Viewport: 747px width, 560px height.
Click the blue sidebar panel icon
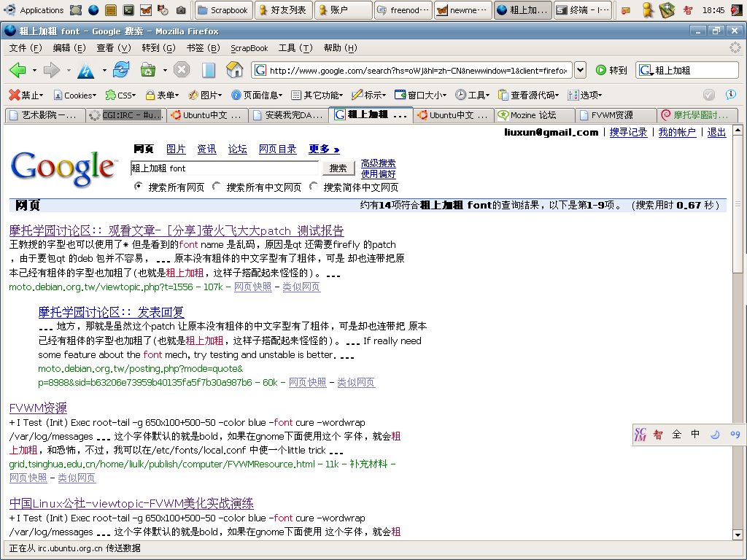pos(209,70)
